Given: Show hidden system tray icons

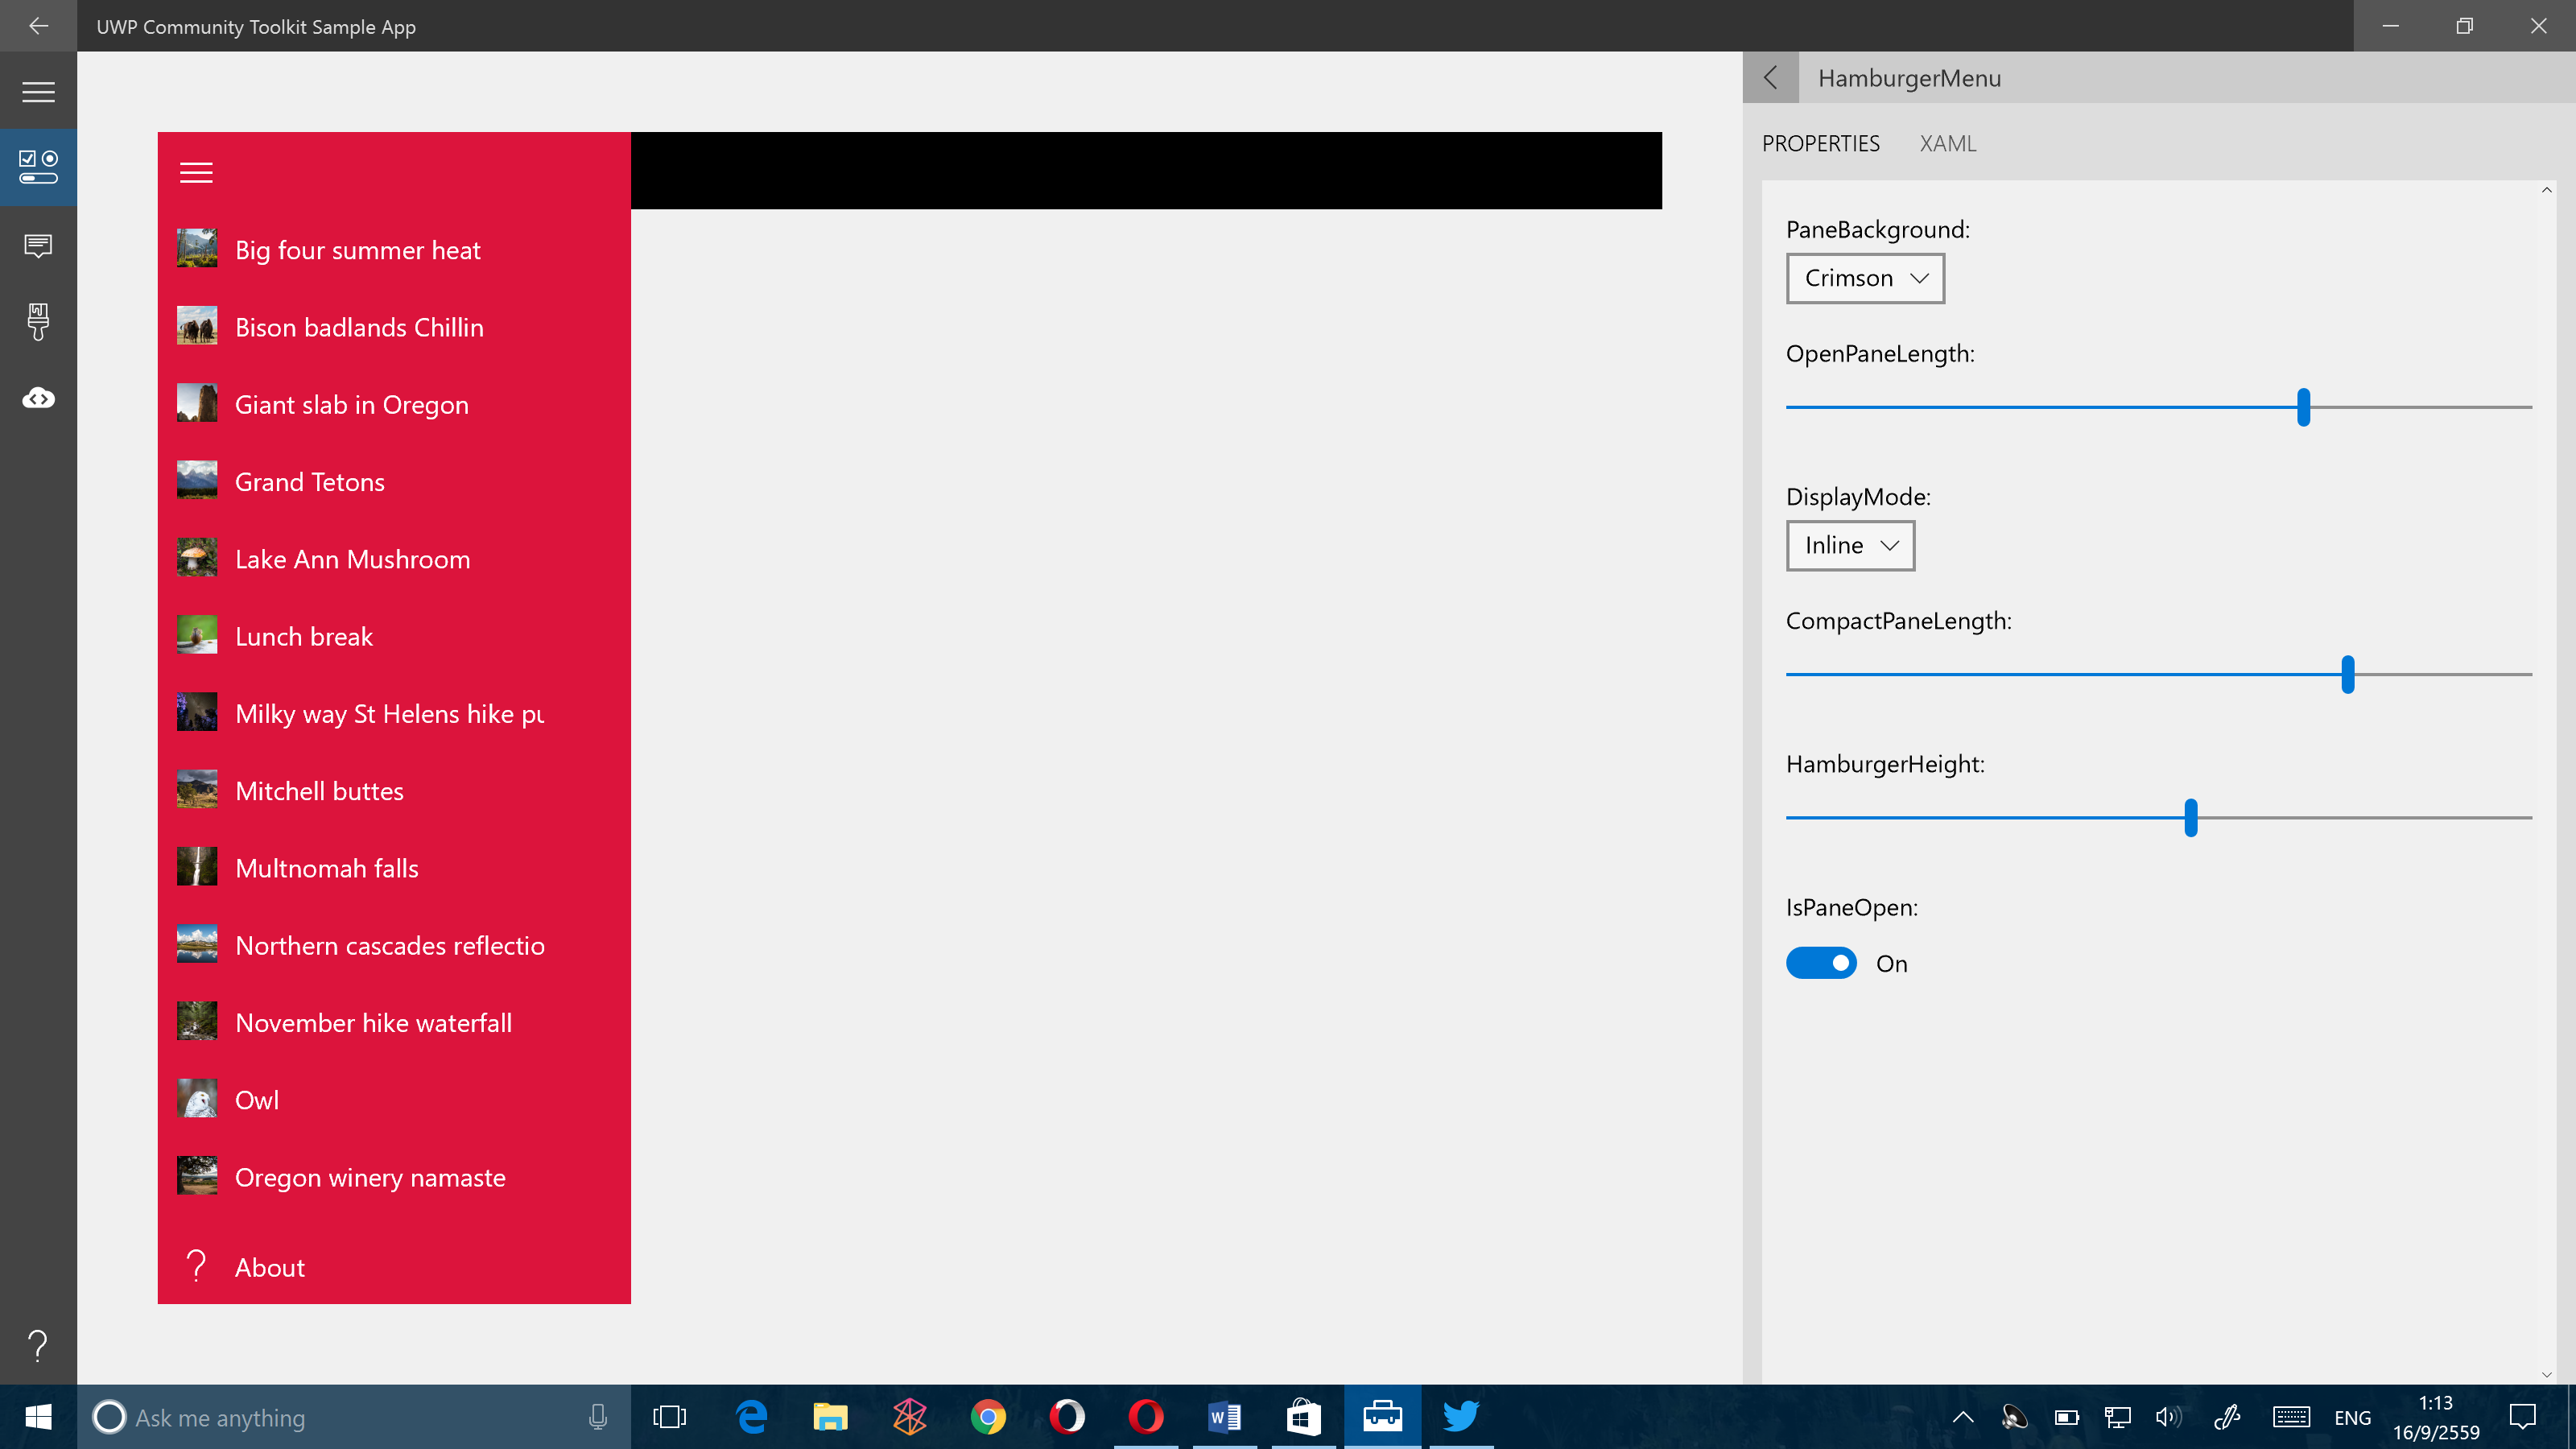Looking at the screenshot, I should [x=1963, y=1417].
